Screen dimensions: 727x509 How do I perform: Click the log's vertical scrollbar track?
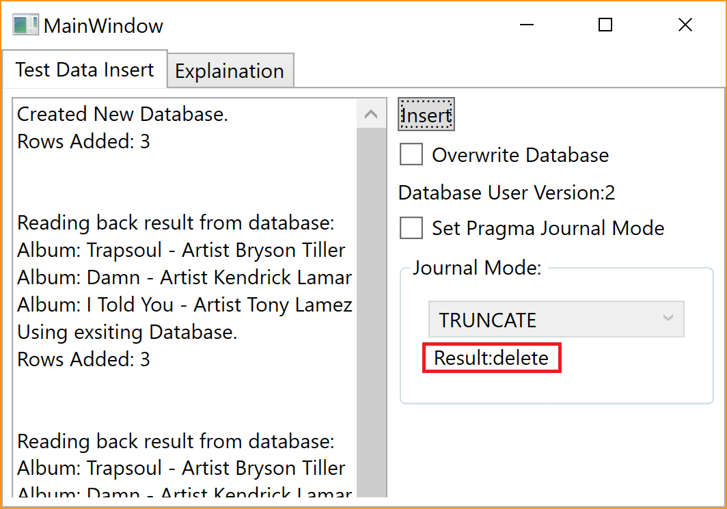click(x=371, y=313)
